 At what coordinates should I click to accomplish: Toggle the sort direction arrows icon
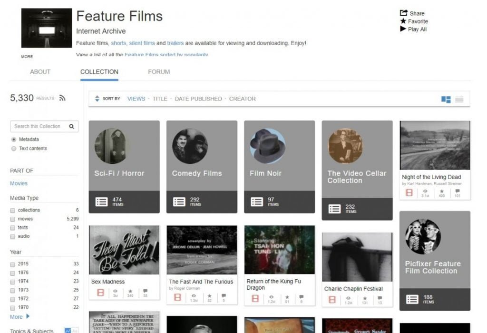(x=97, y=99)
